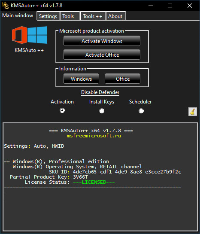This screenshot has height=234, width=200.
Task: Open the Tools tab
Action: (x=70, y=16)
